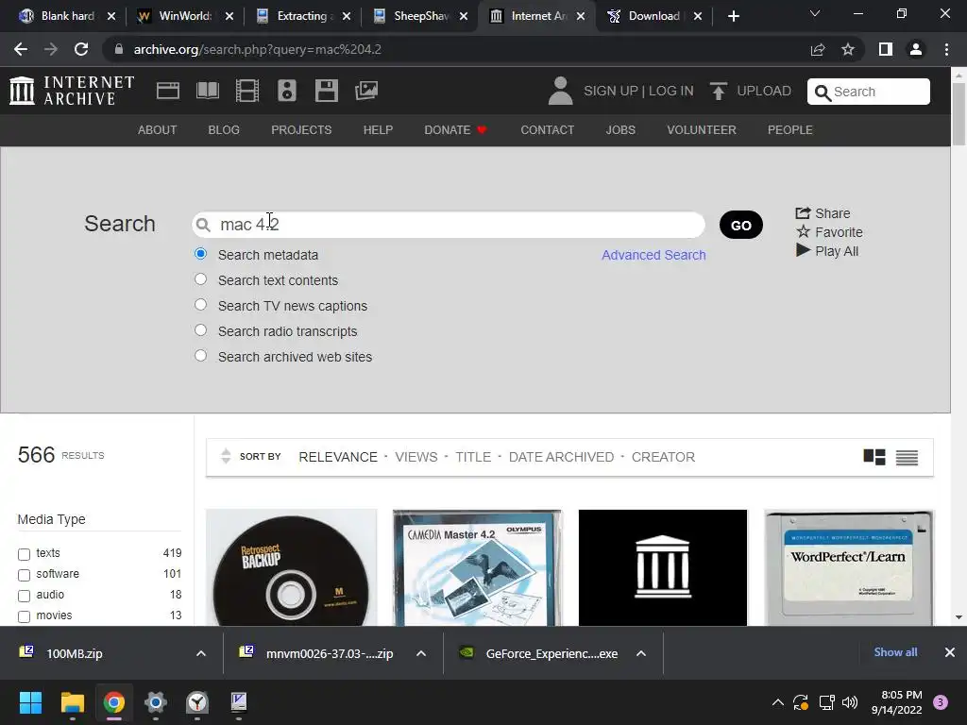Viewport: 967px width, 725px height.
Task: Open Chrome three-dot menu
Action: [x=946, y=49]
